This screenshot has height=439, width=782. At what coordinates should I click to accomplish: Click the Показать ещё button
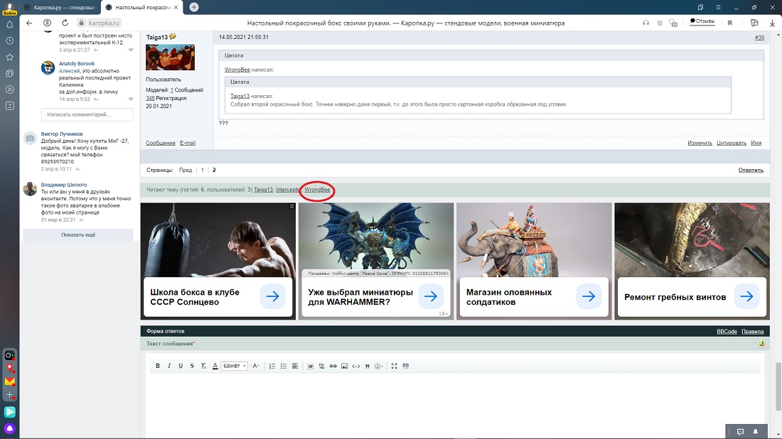coord(78,234)
